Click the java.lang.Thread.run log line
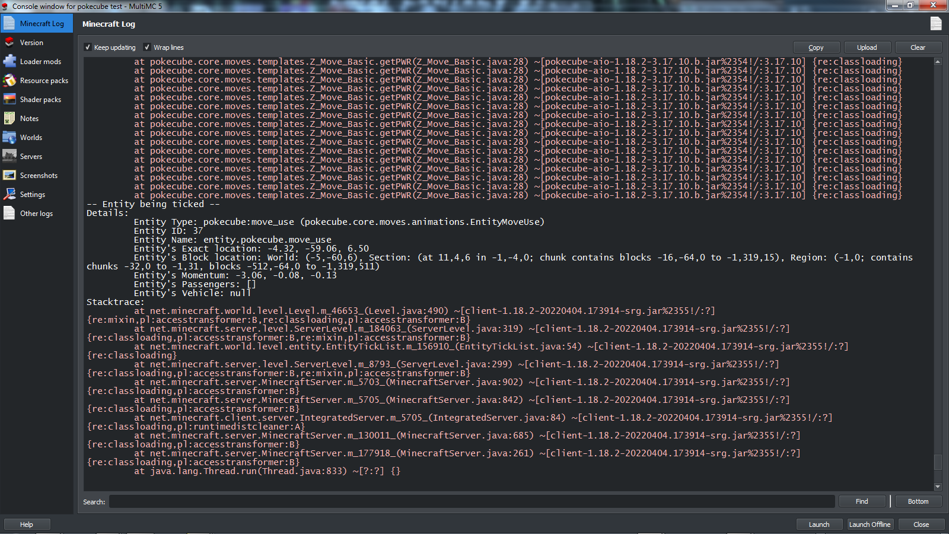This screenshot has width=949, height=534. click(x=267, y=471)
